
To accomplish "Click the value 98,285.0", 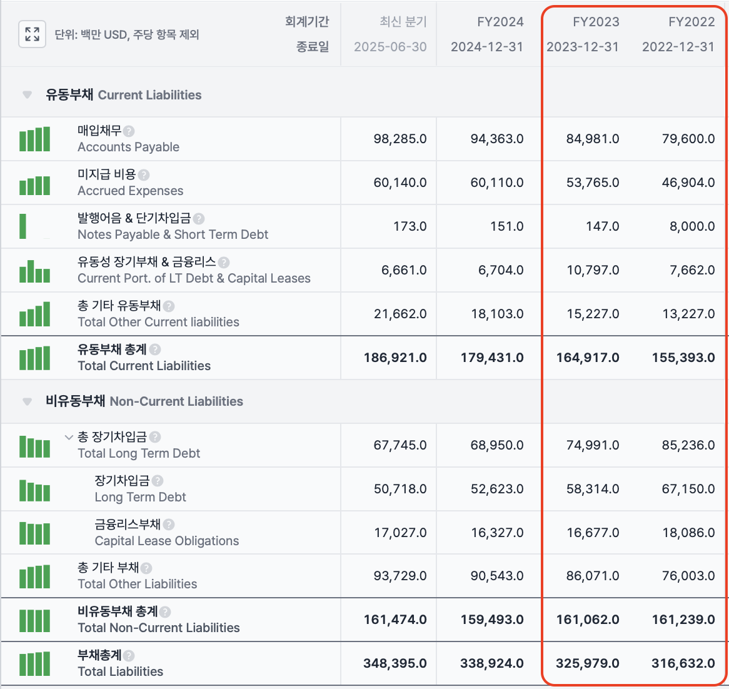I will click(400, 139).
